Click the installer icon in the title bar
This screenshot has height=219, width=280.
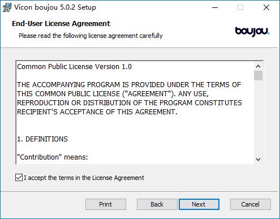pos(7,7)
